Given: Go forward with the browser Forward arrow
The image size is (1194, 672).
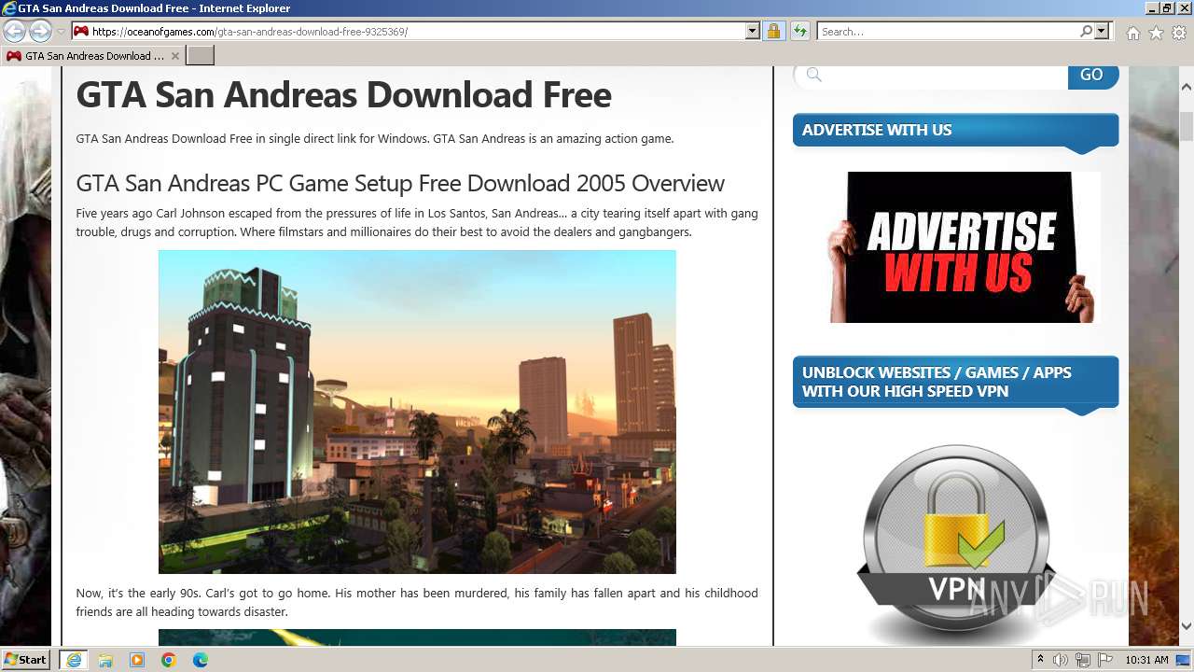Looking at the screenshot, I should (x=40, y=31).
